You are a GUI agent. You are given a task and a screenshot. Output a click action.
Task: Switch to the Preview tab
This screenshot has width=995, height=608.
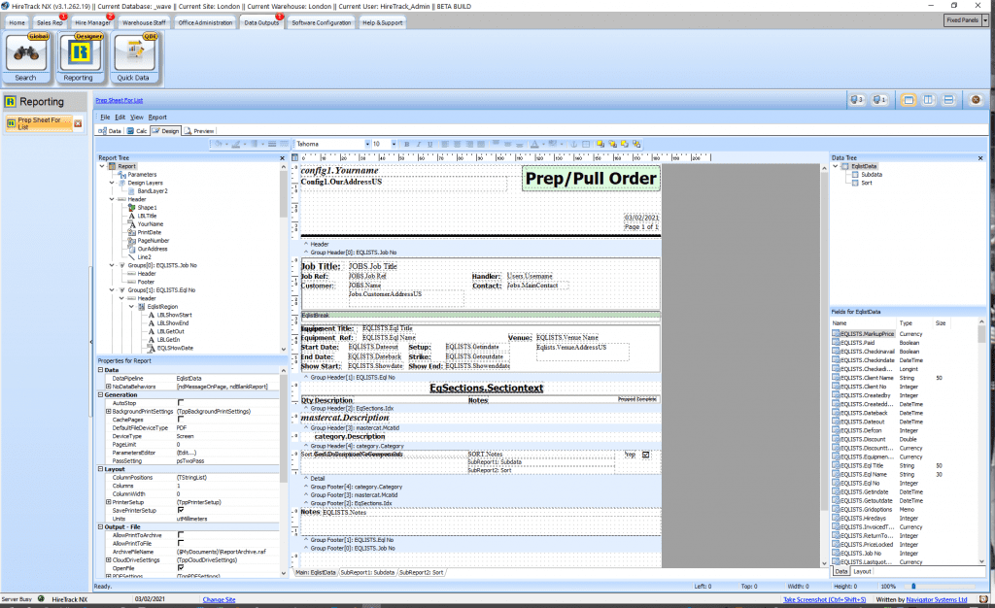(x=199, y=131)
